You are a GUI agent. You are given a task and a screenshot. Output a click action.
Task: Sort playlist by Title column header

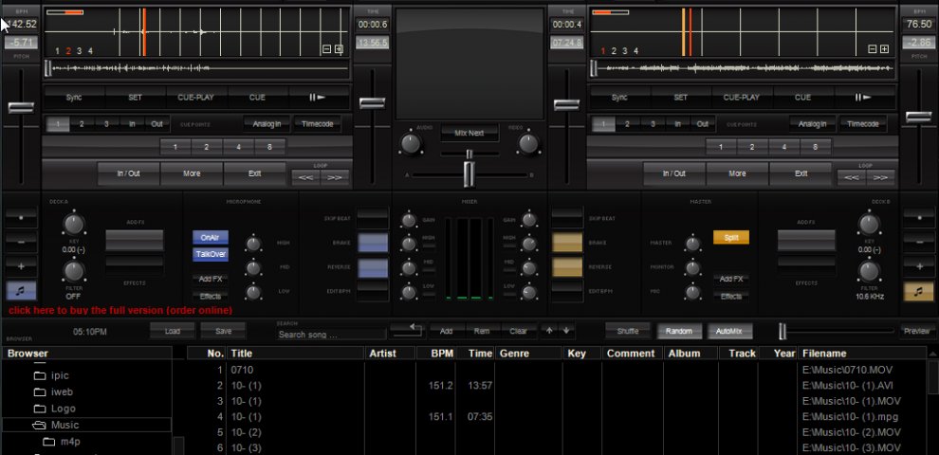[296, 354]
